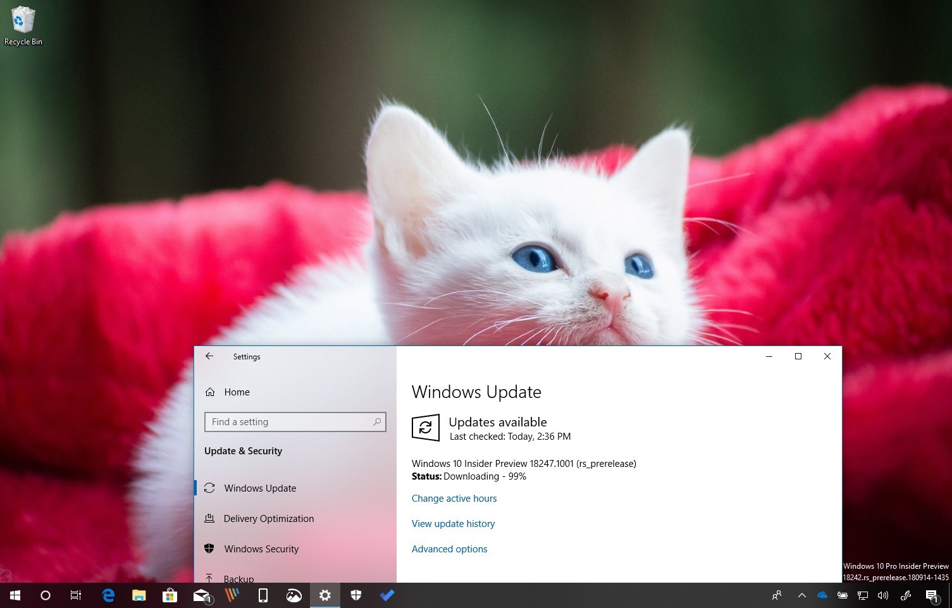Open the Your Phone app
The image size is (952, 608).
[263, 595]
